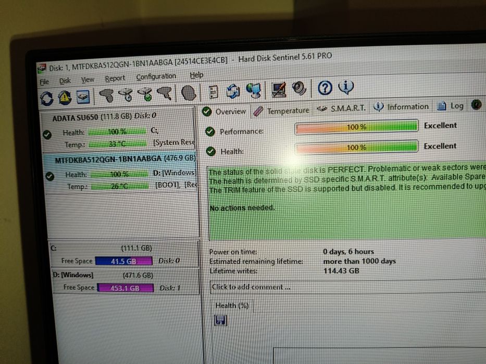The width and height of the screenshot is (486, 364).
Task: Click the D: free space 453.1 GB bar
Action: click(x=125, y=288)
